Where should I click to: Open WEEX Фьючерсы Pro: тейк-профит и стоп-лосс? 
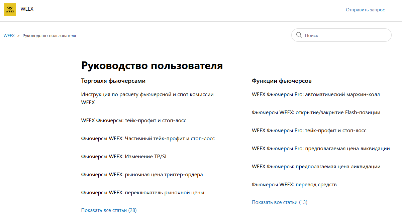click(x=309, y=131)
